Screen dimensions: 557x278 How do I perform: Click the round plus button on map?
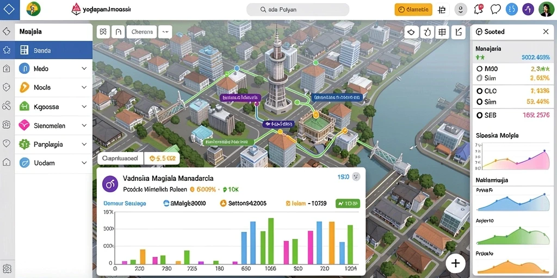(455, 263)
